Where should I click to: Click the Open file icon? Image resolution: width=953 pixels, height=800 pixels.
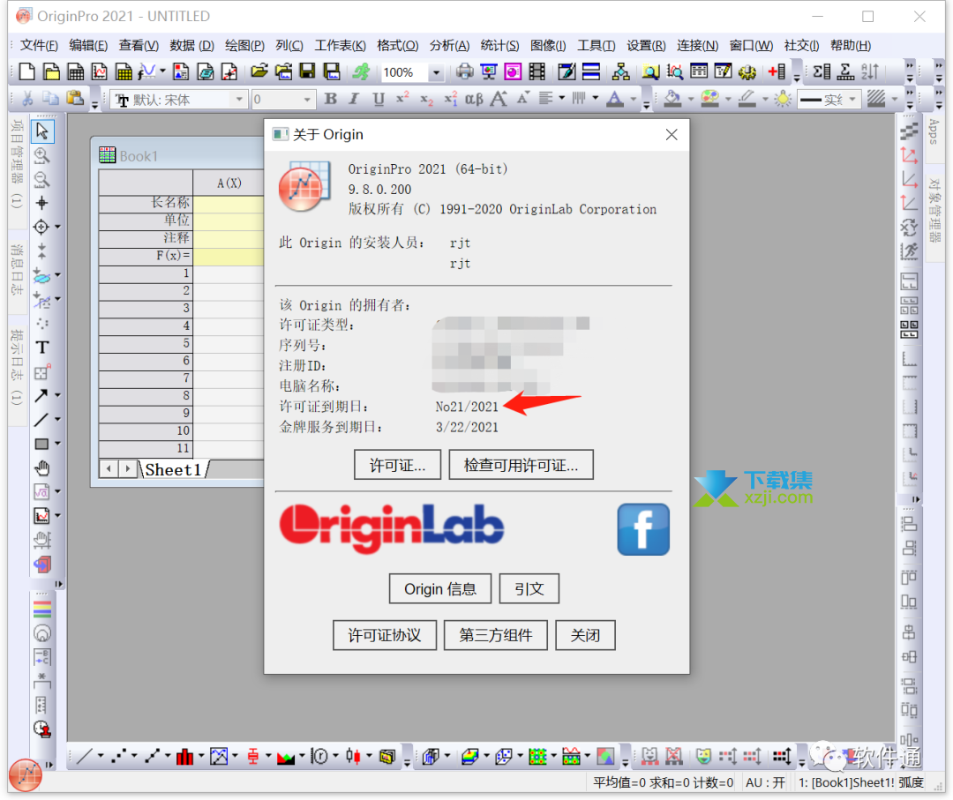click(x=259, y=71)
